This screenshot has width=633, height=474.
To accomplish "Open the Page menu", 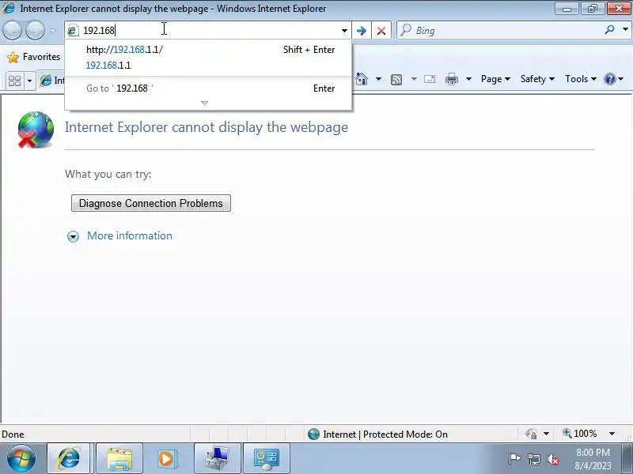I will [495, 79].
